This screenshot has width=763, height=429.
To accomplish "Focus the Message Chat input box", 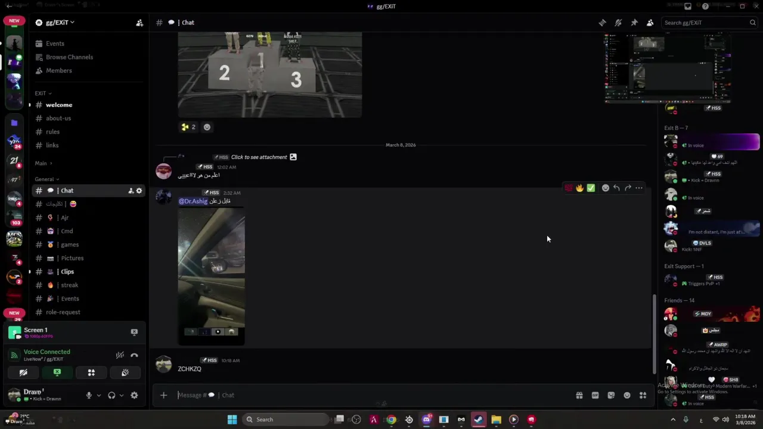I will point(373,395).
